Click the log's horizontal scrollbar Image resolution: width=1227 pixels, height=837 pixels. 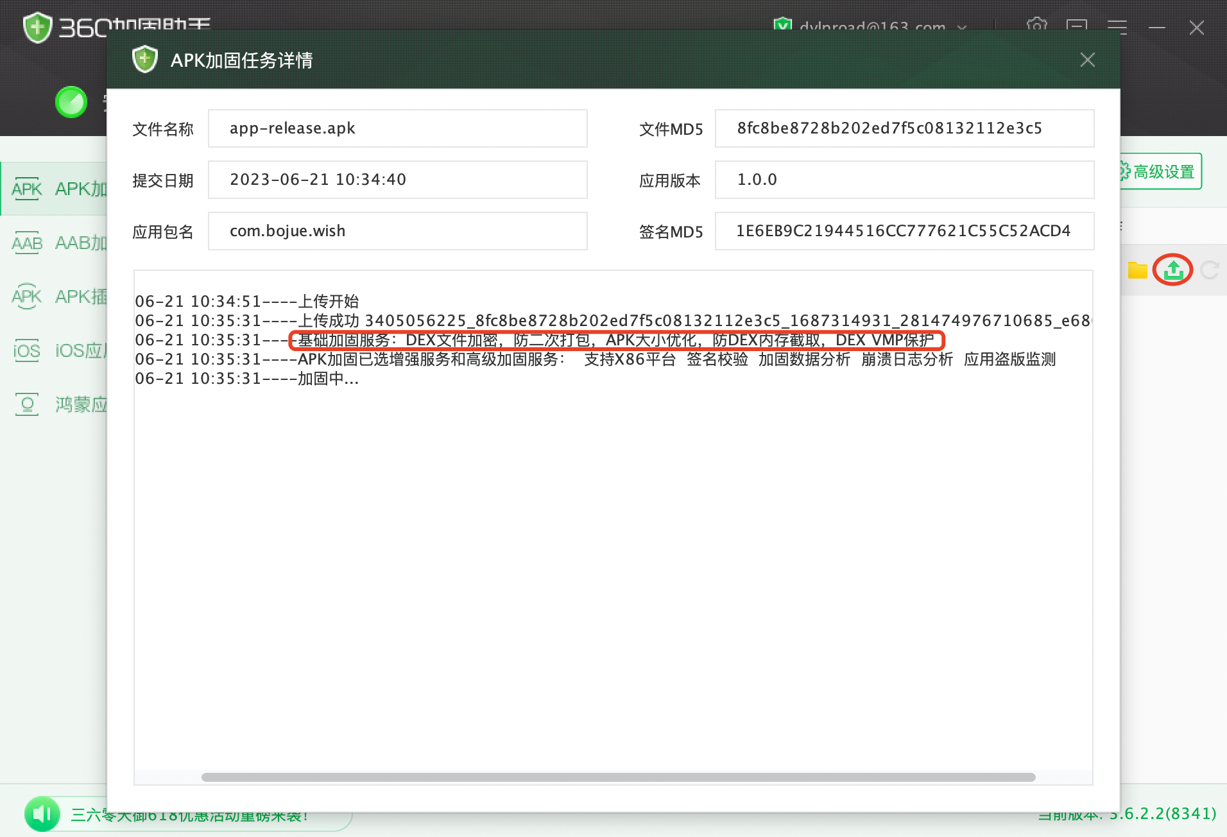[618, 777]
